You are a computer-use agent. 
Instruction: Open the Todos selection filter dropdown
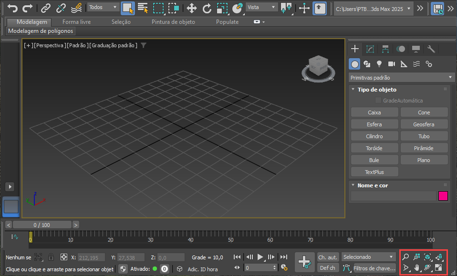[103, 7]
